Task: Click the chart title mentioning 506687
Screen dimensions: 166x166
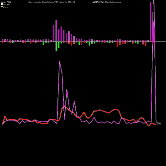Action: click(52, 2)
